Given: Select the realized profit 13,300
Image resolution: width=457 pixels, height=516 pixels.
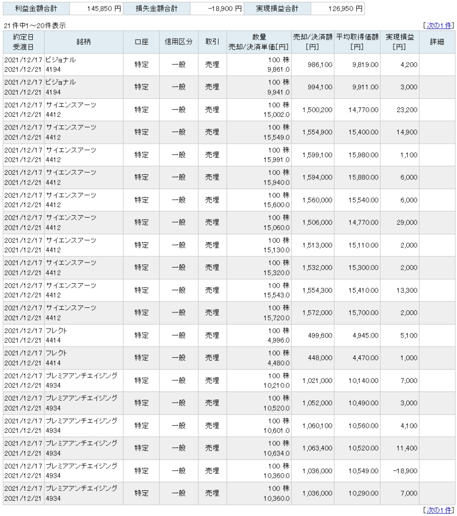Looking at the screenshot, I should pyautogui.click(x=407, y=291).
